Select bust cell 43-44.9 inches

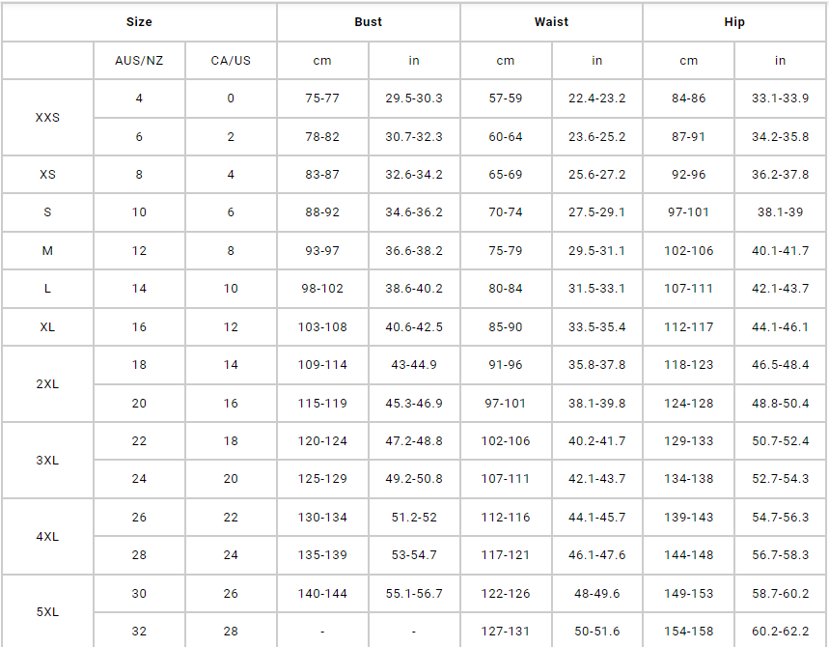pos(414,365)
